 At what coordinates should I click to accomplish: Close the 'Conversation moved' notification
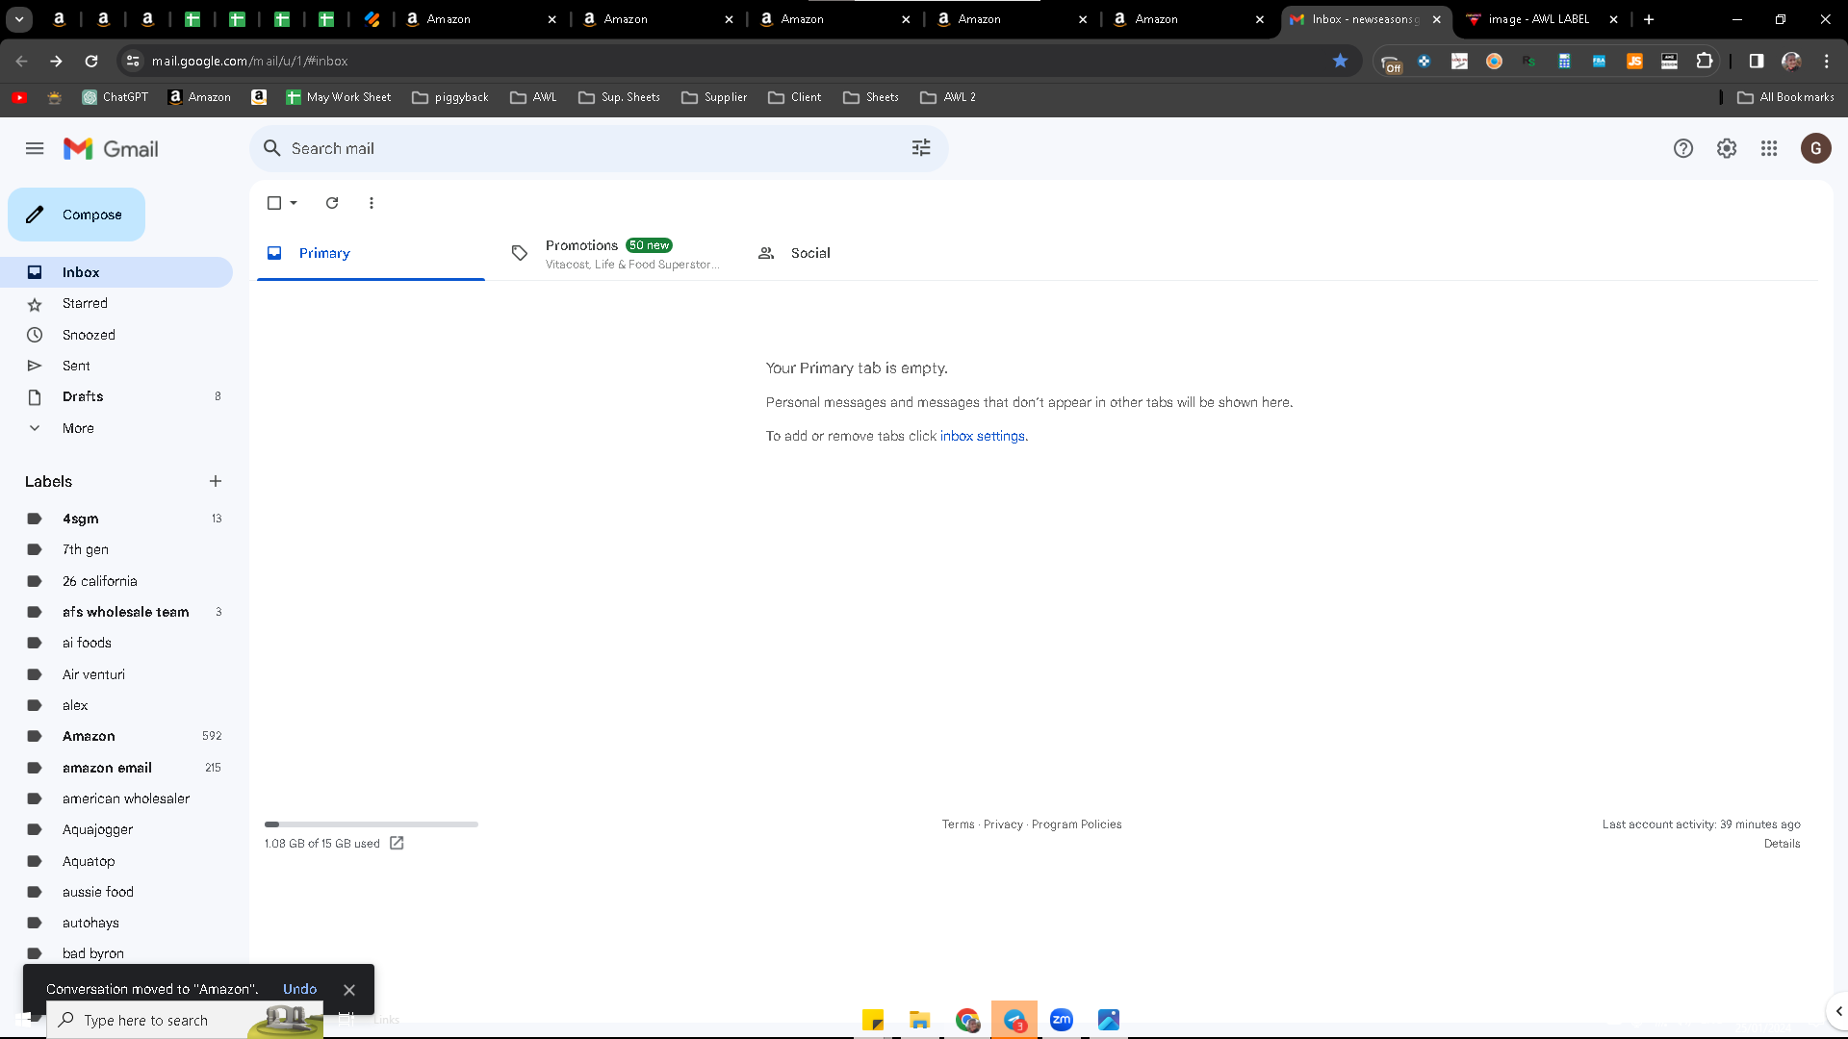(349, 990)
